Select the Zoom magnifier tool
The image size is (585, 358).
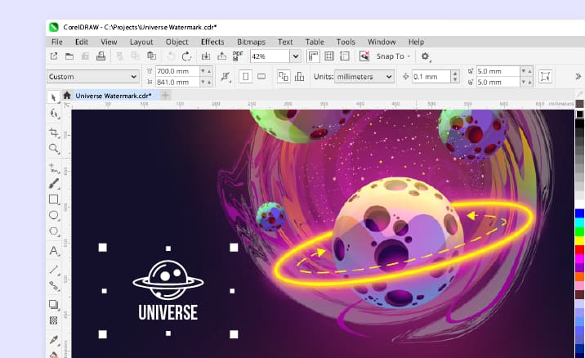(x=54, y=149)
